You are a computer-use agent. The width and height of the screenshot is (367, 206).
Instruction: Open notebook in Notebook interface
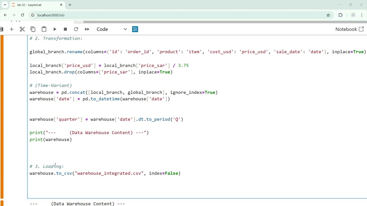(x=350, y=29)
